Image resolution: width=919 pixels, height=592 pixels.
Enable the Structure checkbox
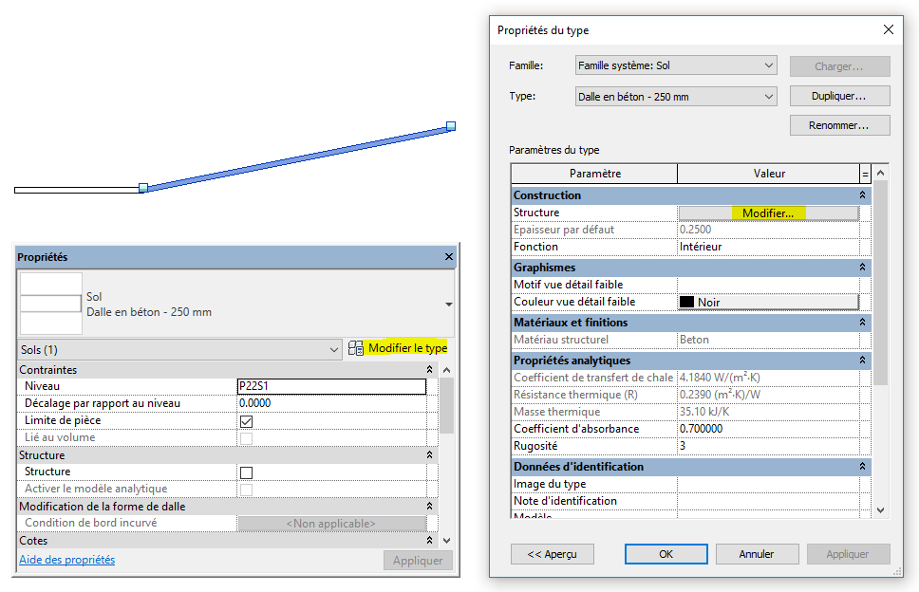point(246,472)
